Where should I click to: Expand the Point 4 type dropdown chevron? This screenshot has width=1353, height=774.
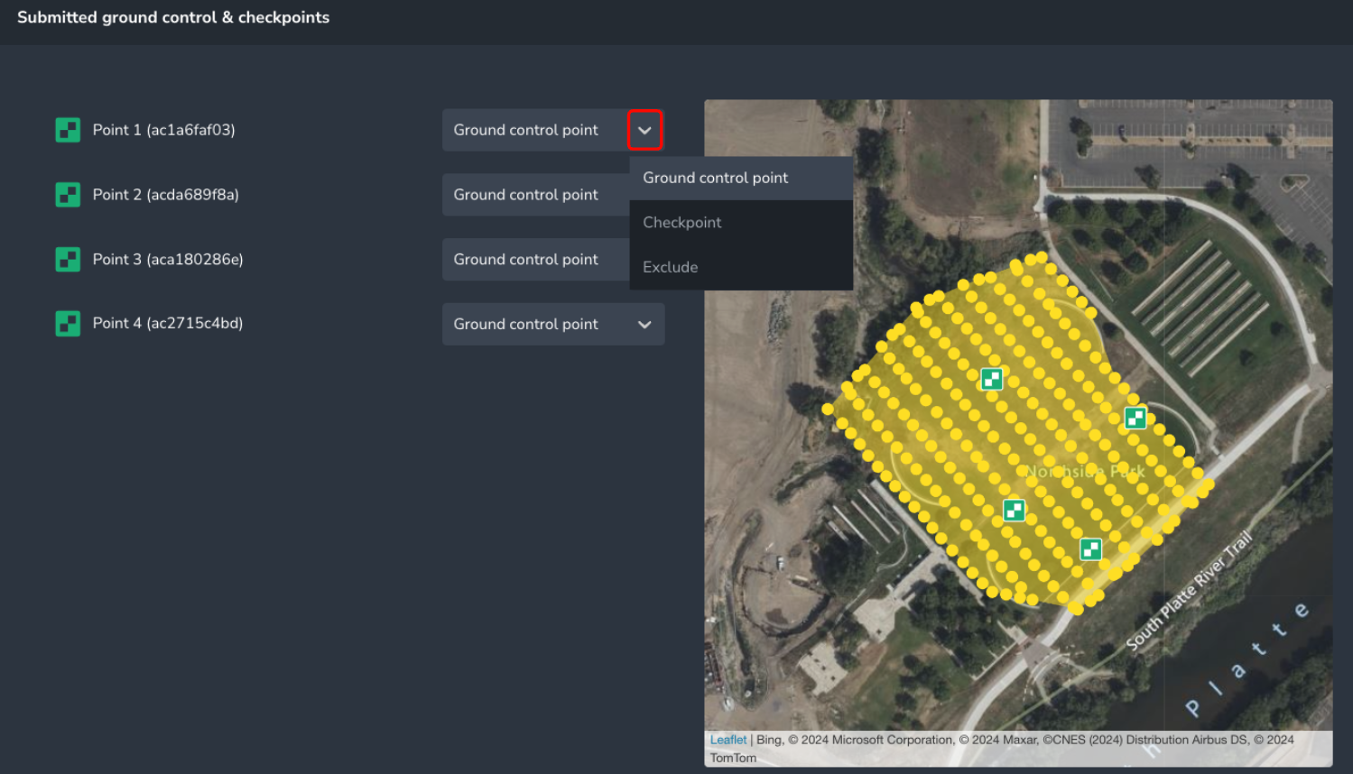644,324
